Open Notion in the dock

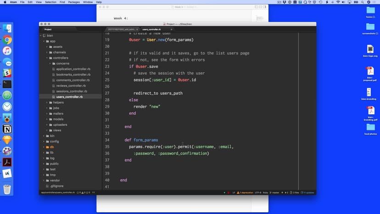pyautogui.click(x=7, y=129)
